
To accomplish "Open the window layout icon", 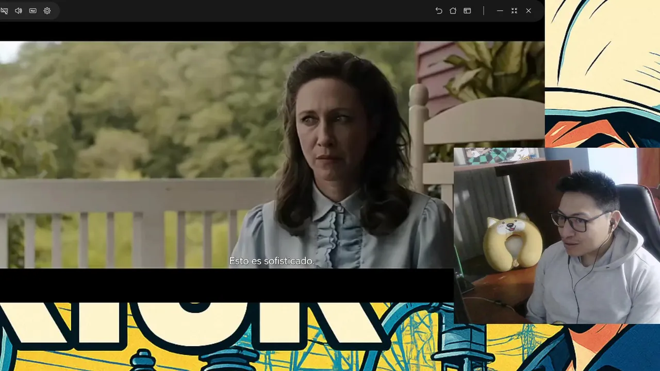I will coord(467,11).
